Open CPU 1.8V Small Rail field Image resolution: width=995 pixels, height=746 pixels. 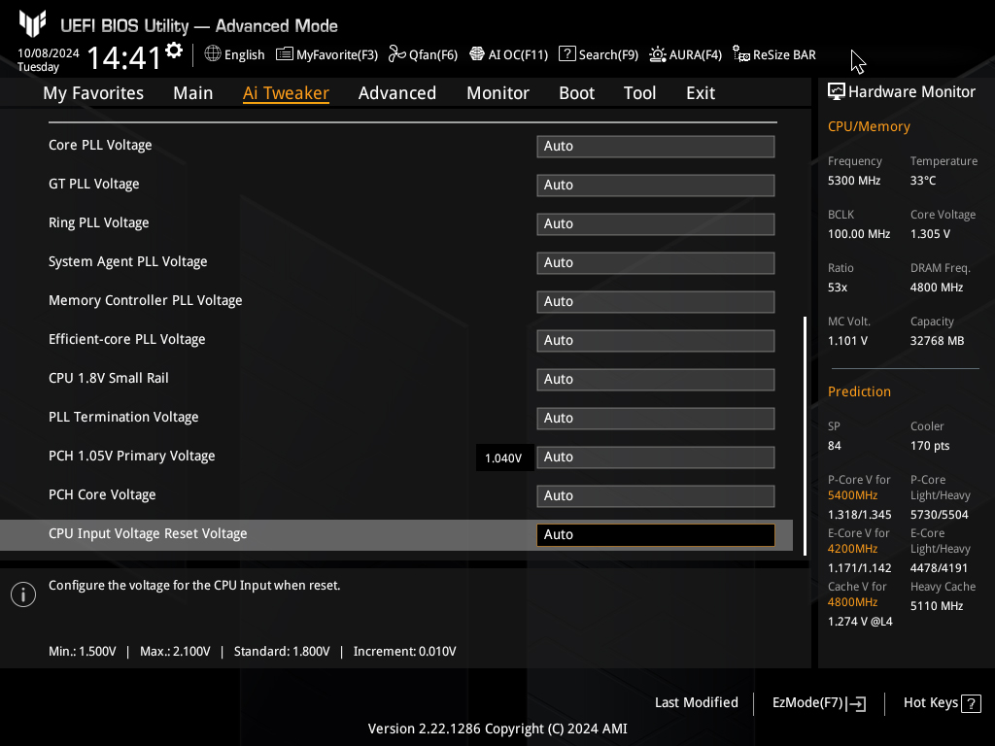coord(656,379)
